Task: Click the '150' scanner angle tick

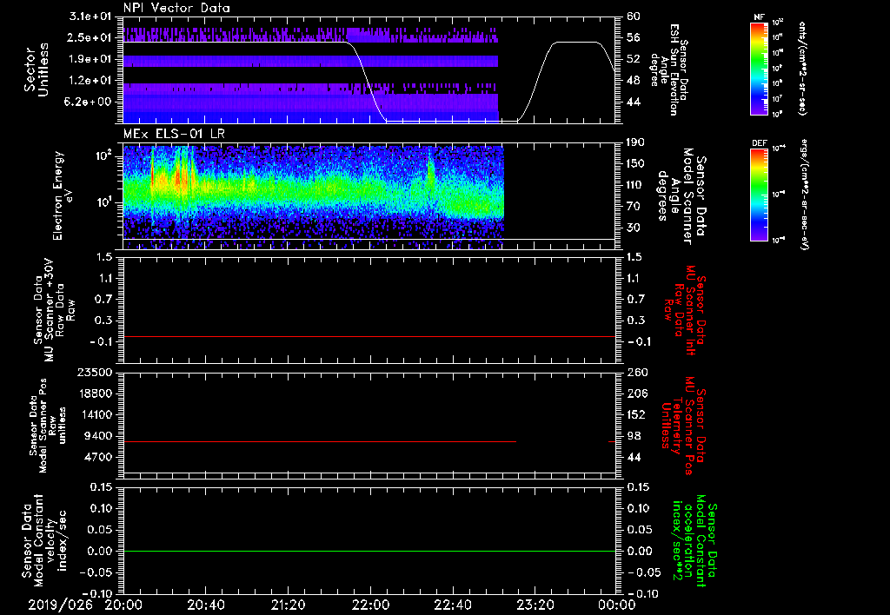Action: [637, 163]
